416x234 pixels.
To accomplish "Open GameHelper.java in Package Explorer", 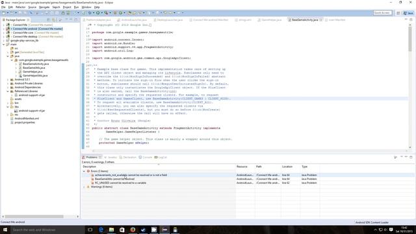I will point(32,71).
